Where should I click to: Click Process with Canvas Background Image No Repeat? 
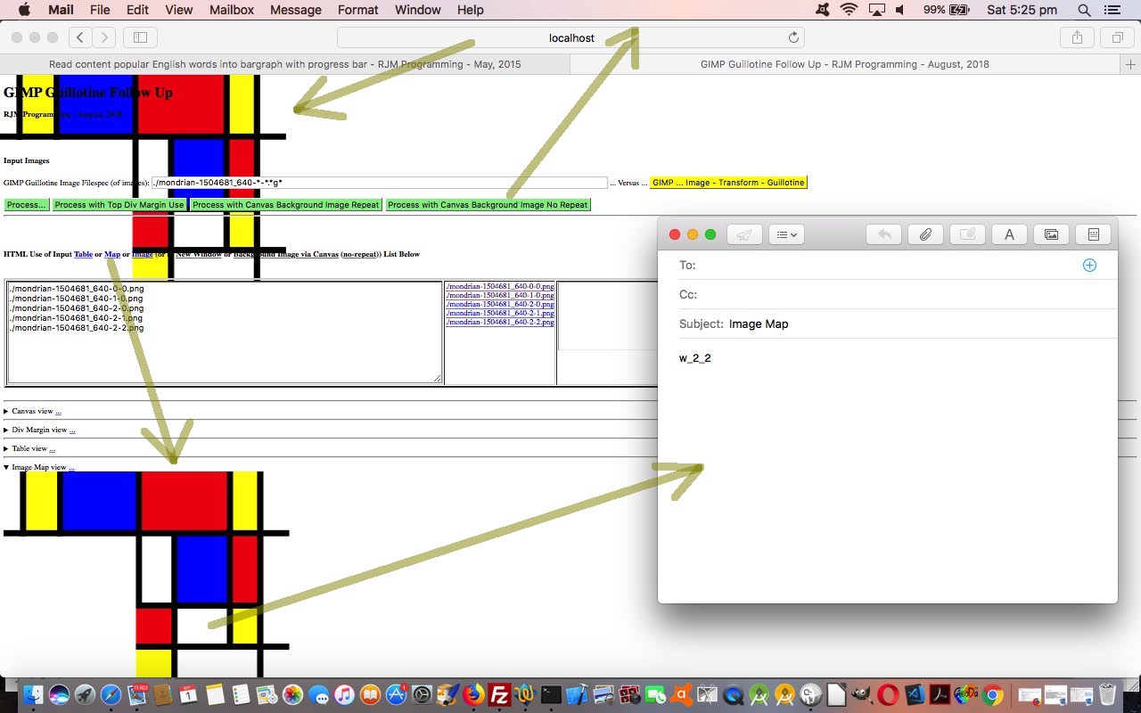pyautogui.click(x=488, y=205)
